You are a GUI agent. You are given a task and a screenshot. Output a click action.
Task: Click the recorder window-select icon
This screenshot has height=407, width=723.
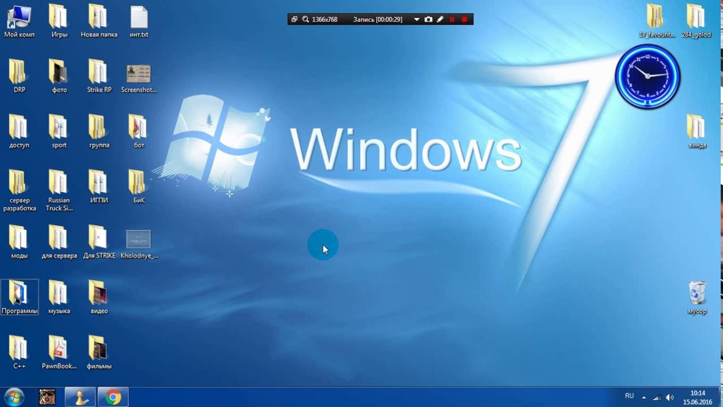[294, 19]
